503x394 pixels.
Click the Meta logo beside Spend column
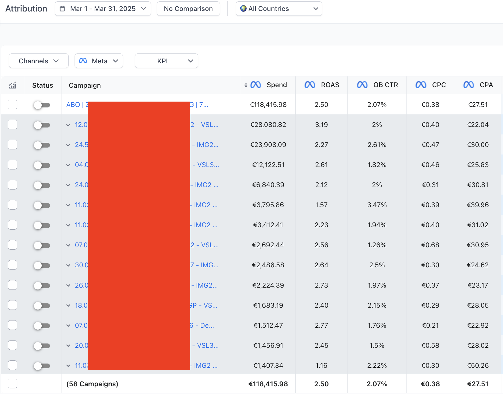pyautogui.click(x=256, y=85)
